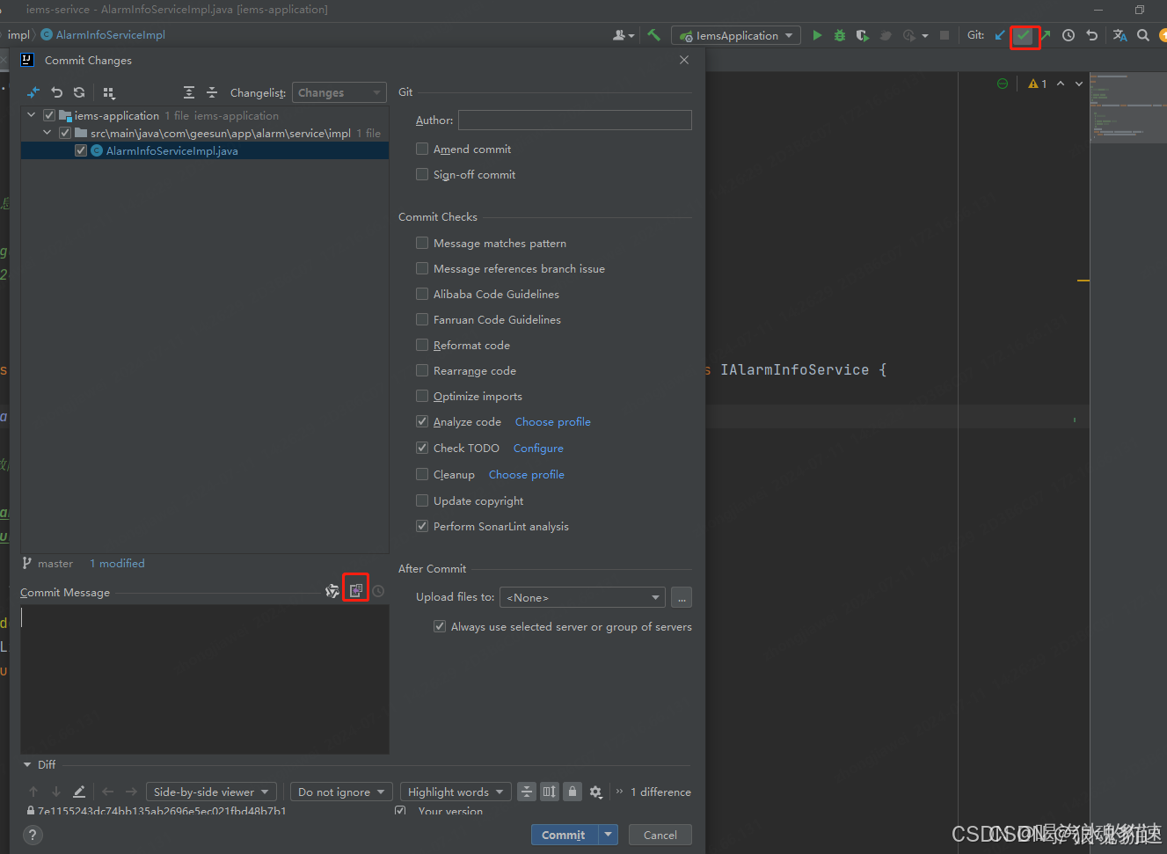Uncheck Check TODO checkbox
Image resolution: width=1167 pixels, height=854 pixels.
pyautogui.click(x=422, y=448)
